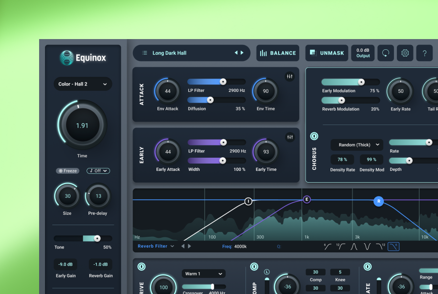This screenshot has height=294, width=438.
Task: Select the notch filter shape icon
Action: point(367,247)
